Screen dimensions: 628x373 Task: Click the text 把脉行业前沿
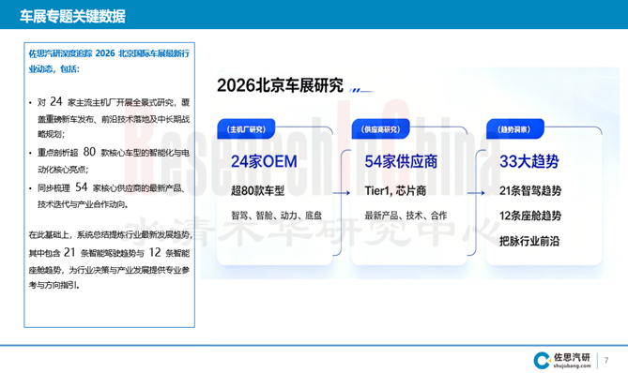(529, 241)
